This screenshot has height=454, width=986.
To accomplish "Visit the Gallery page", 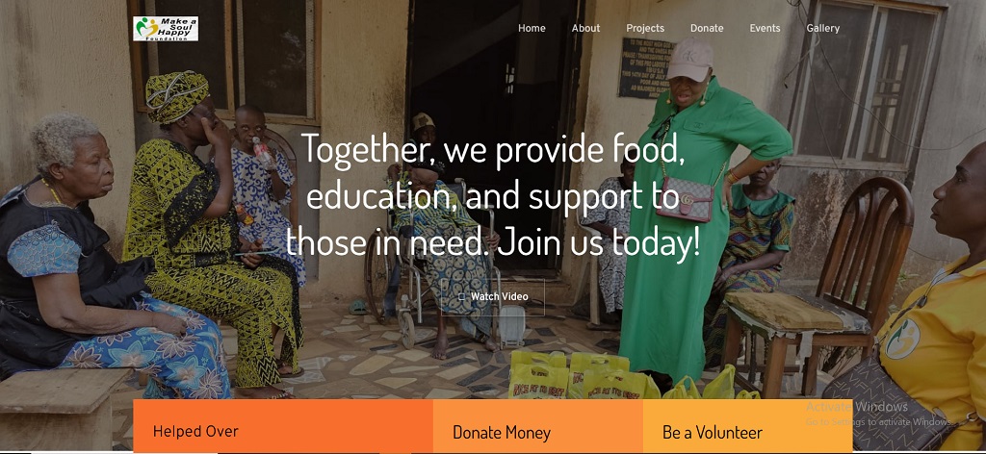I will click(823, 28).
